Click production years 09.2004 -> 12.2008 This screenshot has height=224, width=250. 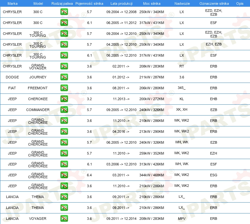[x=121, y=12]
